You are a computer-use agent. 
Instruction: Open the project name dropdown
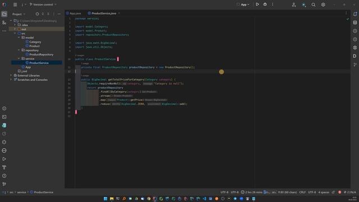click(24, 4)
